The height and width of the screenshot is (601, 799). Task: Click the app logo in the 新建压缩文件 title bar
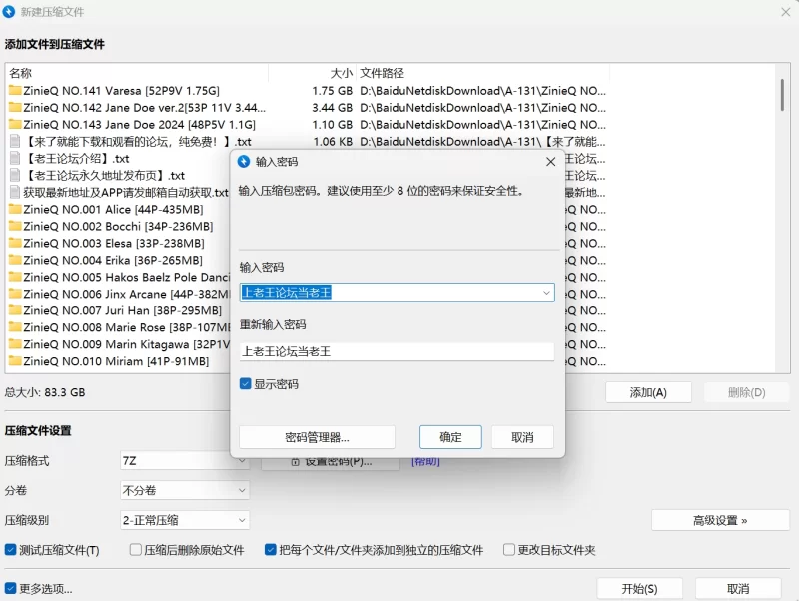(9, 11)
